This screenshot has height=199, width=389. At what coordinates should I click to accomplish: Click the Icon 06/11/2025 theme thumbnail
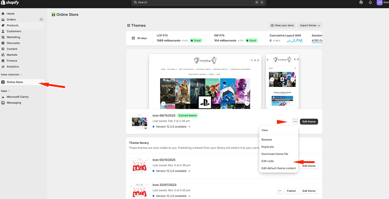pyautogui.click(x=139, y=122)
